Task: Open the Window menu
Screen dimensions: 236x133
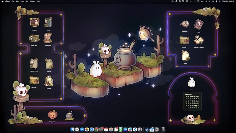Action: point(32,1)
